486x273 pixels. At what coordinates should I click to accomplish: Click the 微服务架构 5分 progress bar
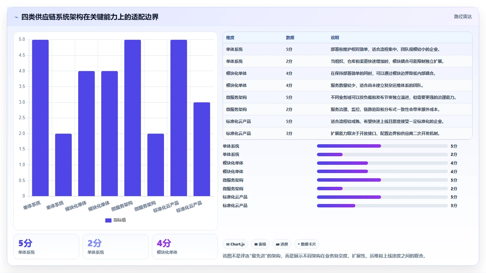(x=382, y=180)
